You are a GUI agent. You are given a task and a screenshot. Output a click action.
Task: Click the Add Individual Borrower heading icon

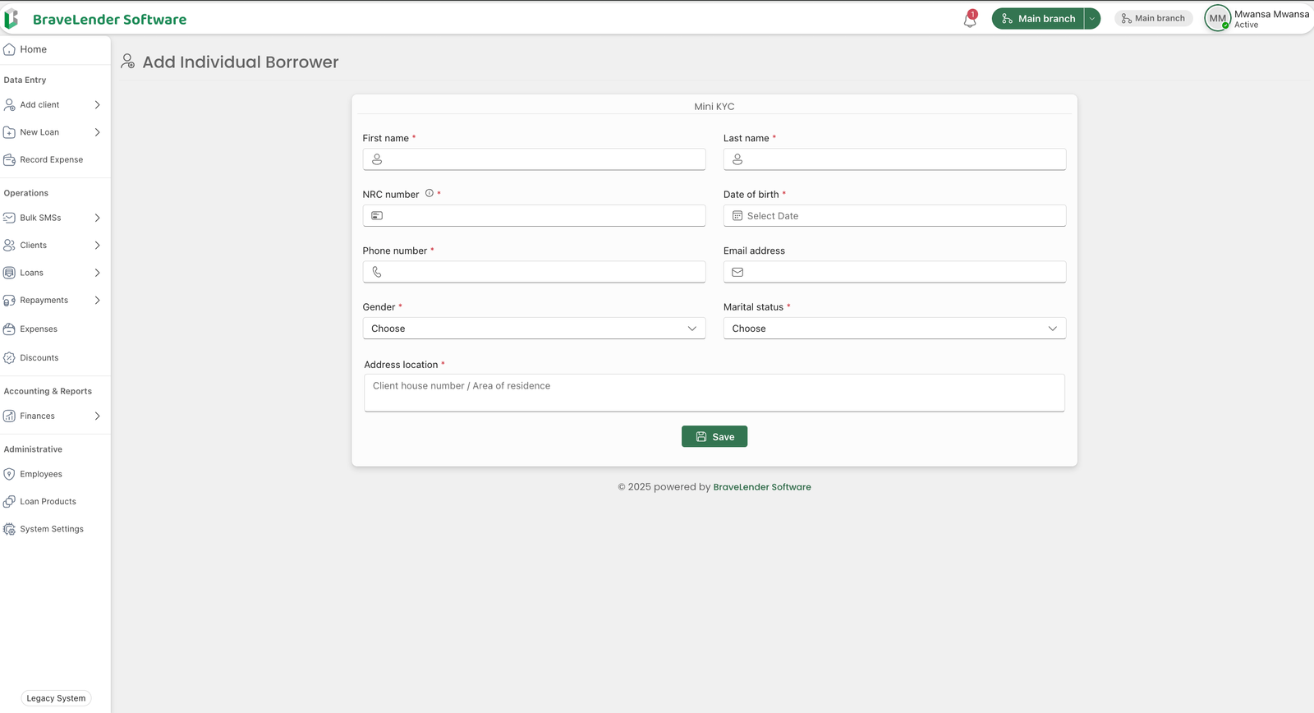(128, 62)
